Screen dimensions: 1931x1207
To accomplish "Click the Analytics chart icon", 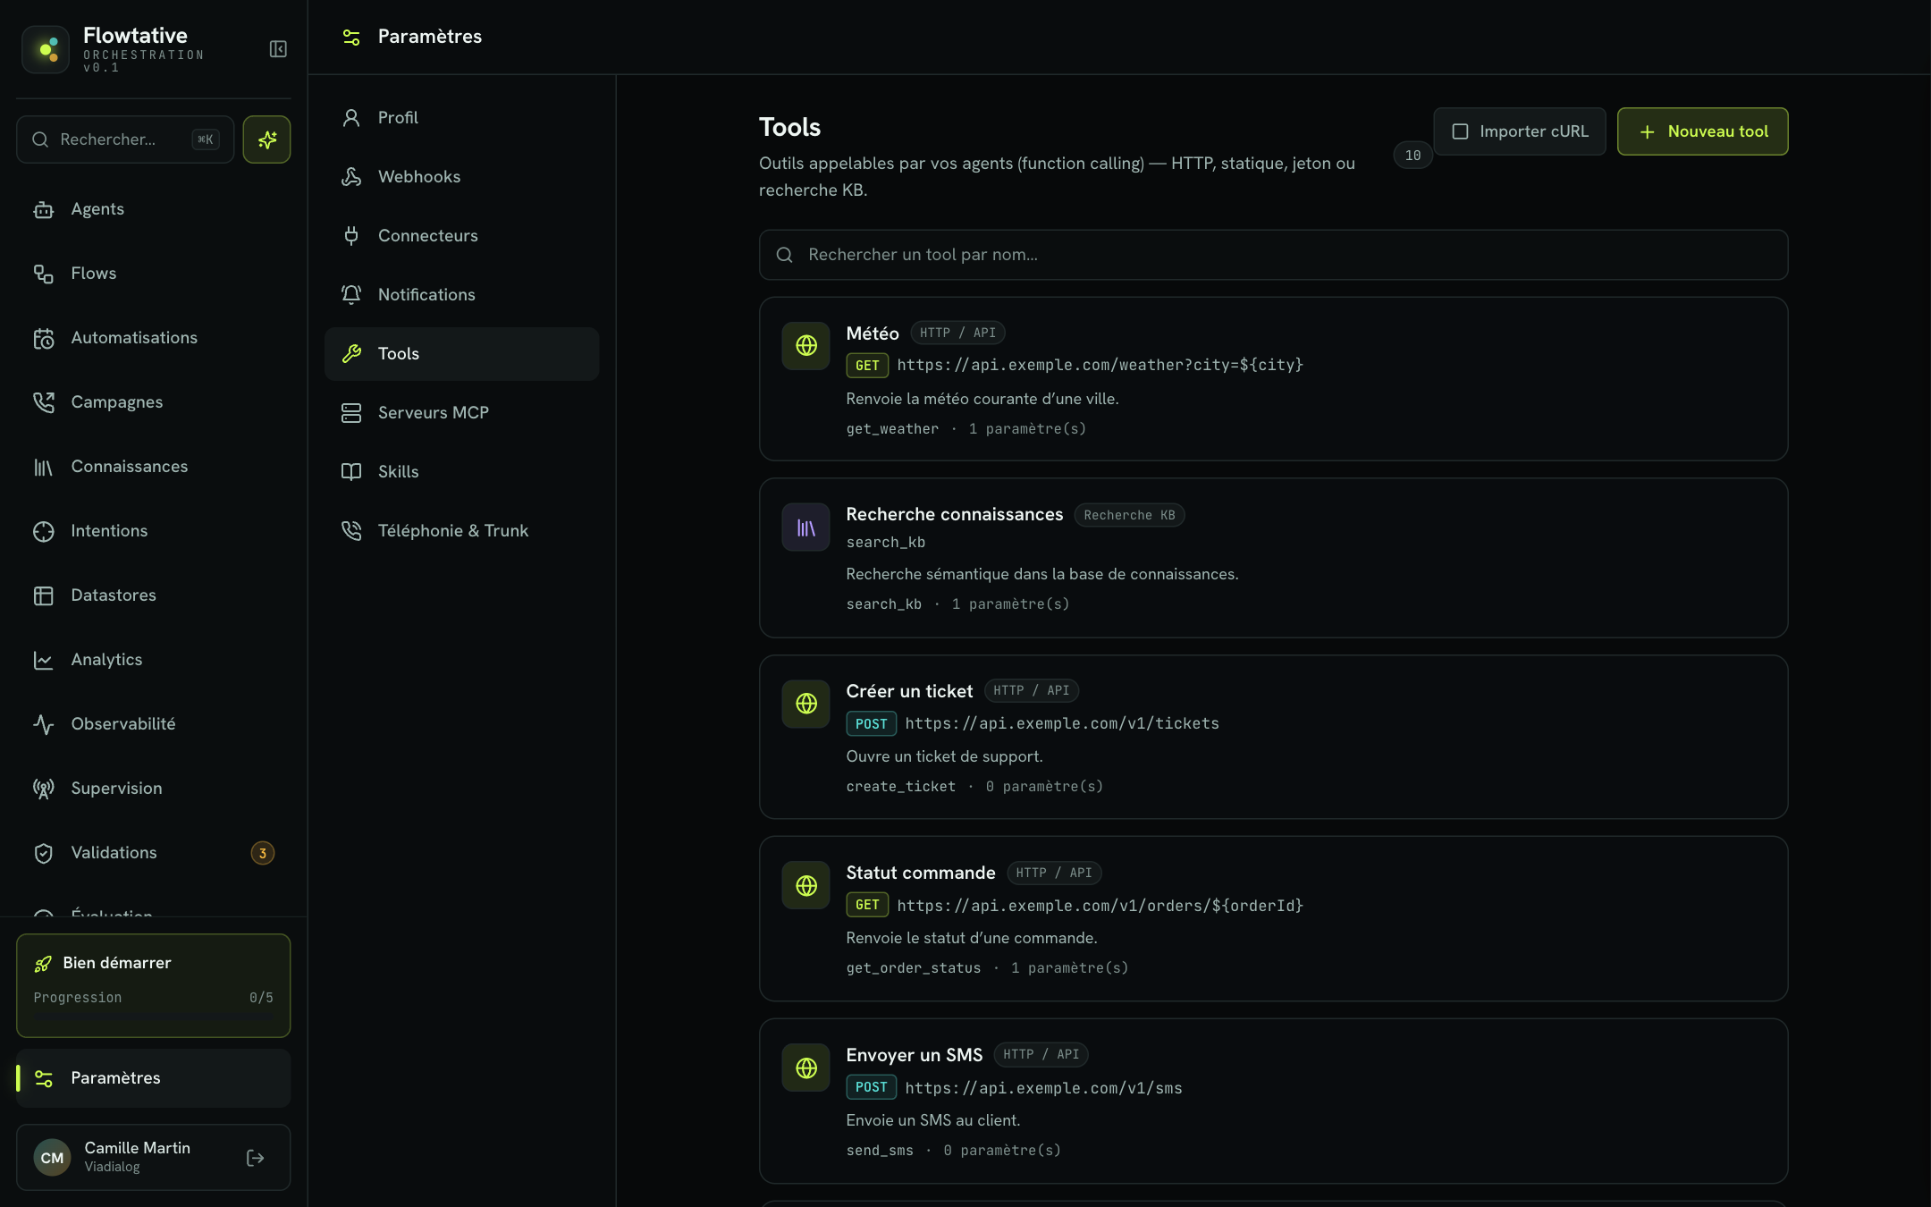I will click(43, 660).
